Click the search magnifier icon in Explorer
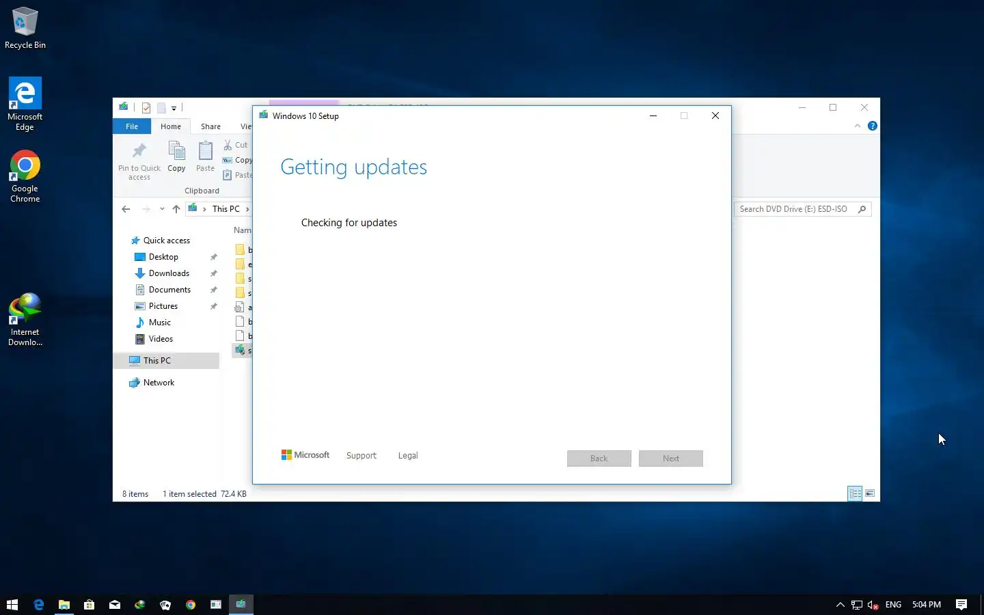Viewport: 984px width, 615px height. [x=862, y=209]
